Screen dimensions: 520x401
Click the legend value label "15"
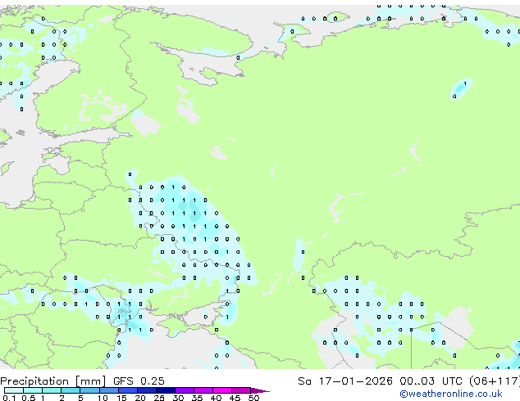click(x=121, y=398)
